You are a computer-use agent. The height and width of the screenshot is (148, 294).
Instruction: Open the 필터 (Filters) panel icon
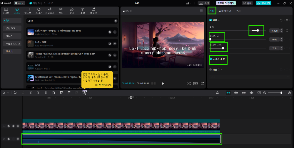[72, 11]
